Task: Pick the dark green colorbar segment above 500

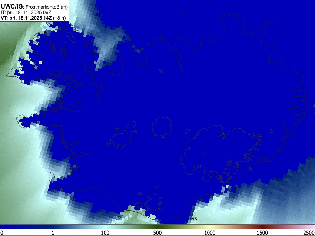Action: point(157,227)
